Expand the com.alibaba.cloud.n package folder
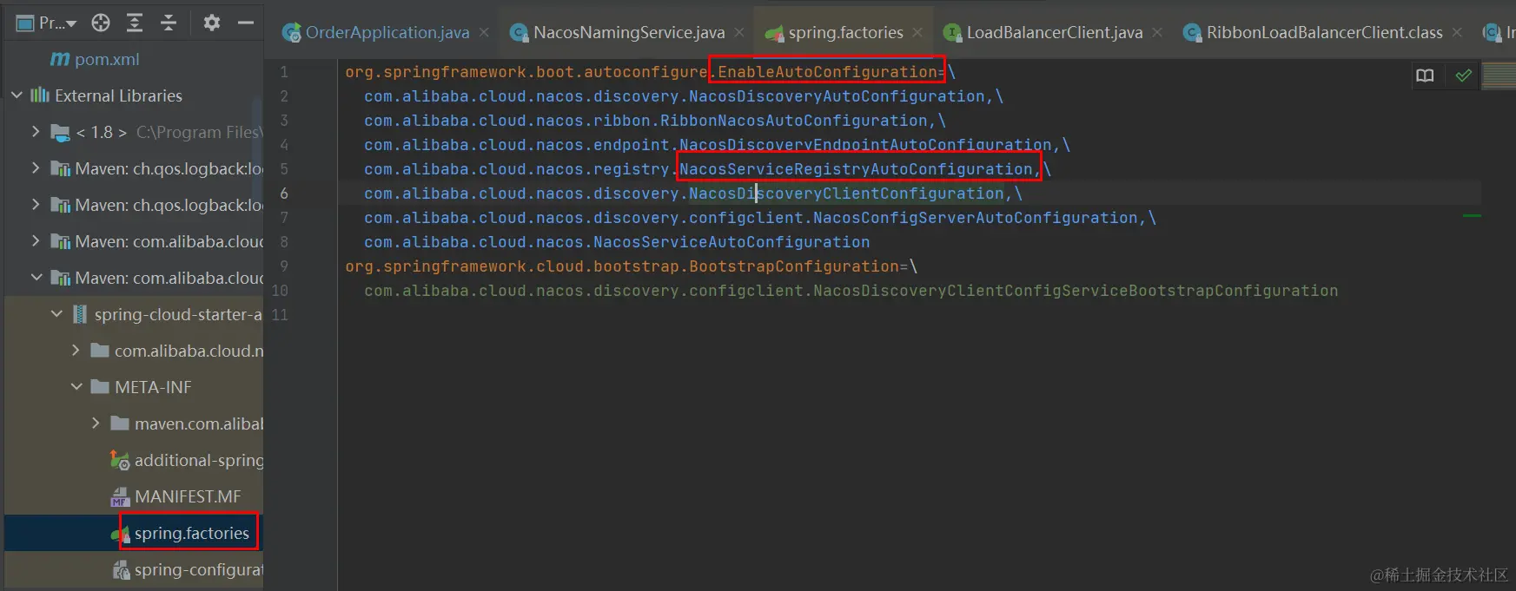The width and height of the screenshot is (1516, 591). [x=76, y=351]
